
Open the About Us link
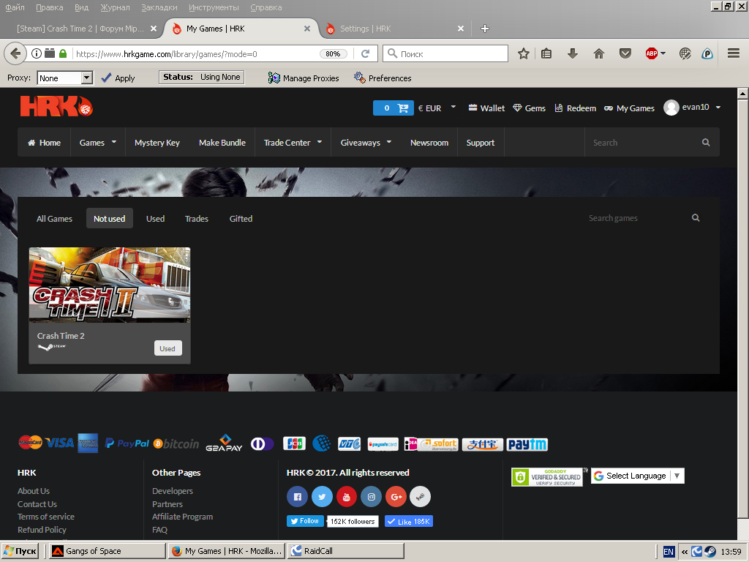point(34,491)
